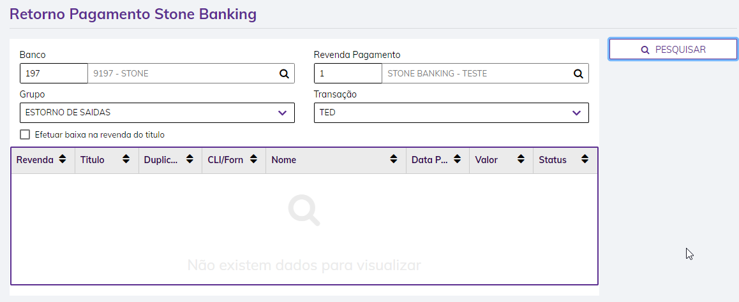Click the Nome column sort arrows
Image resolution: width=739 pixels, height=302 pixels.
click(394, 160)
